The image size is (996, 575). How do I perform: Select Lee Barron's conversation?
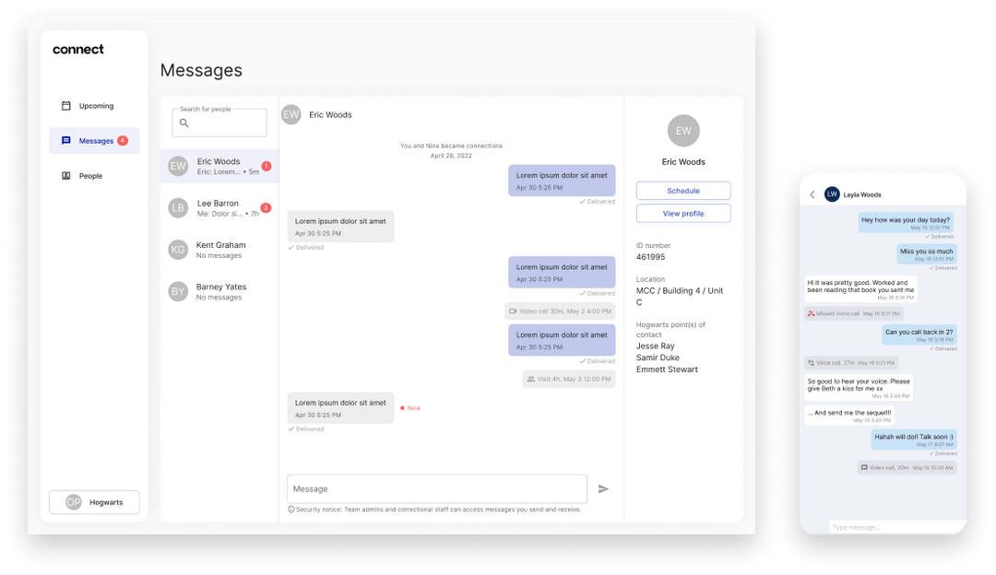point(219,207)
